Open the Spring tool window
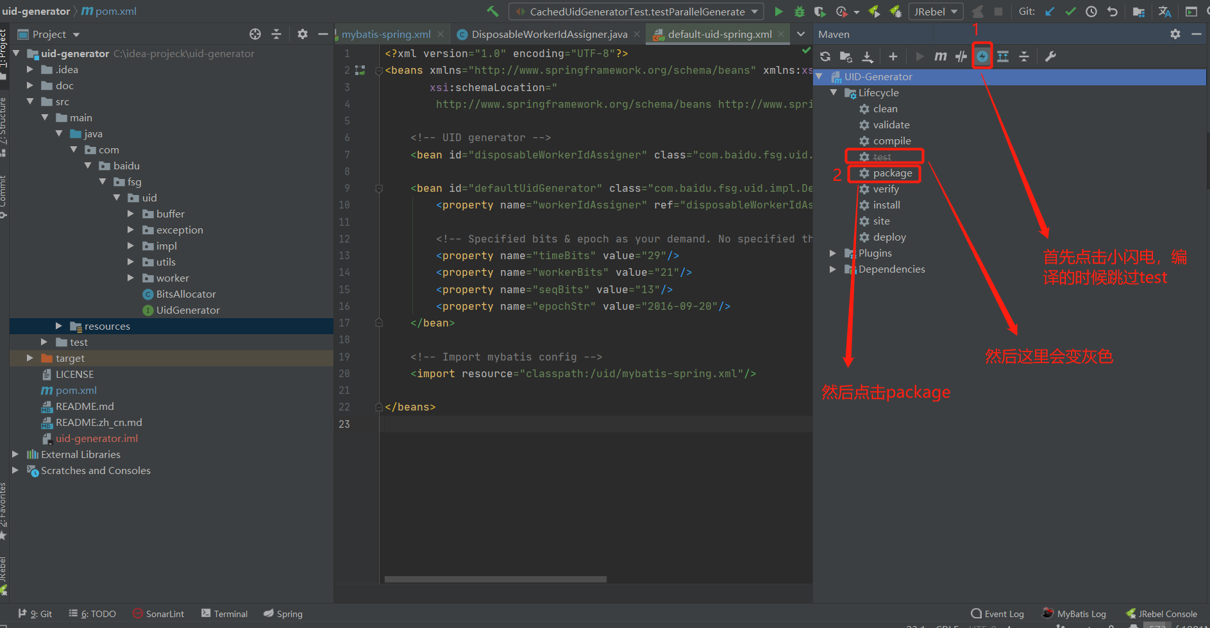Image resolution: width=1210 pixels, height=628 pixels. click(283, 614)
